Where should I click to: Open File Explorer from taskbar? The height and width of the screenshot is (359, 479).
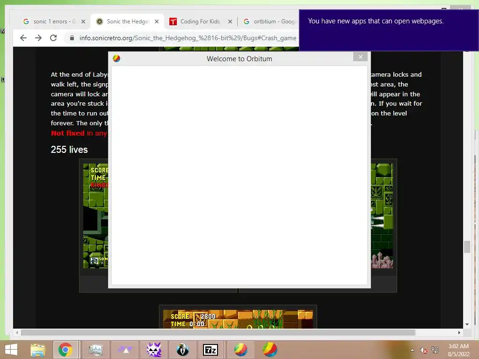tap(38, 350)
